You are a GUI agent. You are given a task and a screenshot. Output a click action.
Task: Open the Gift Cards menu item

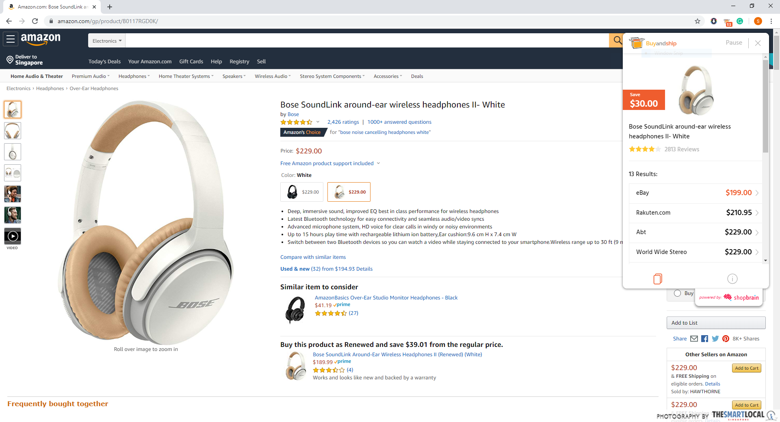point(191,62)
